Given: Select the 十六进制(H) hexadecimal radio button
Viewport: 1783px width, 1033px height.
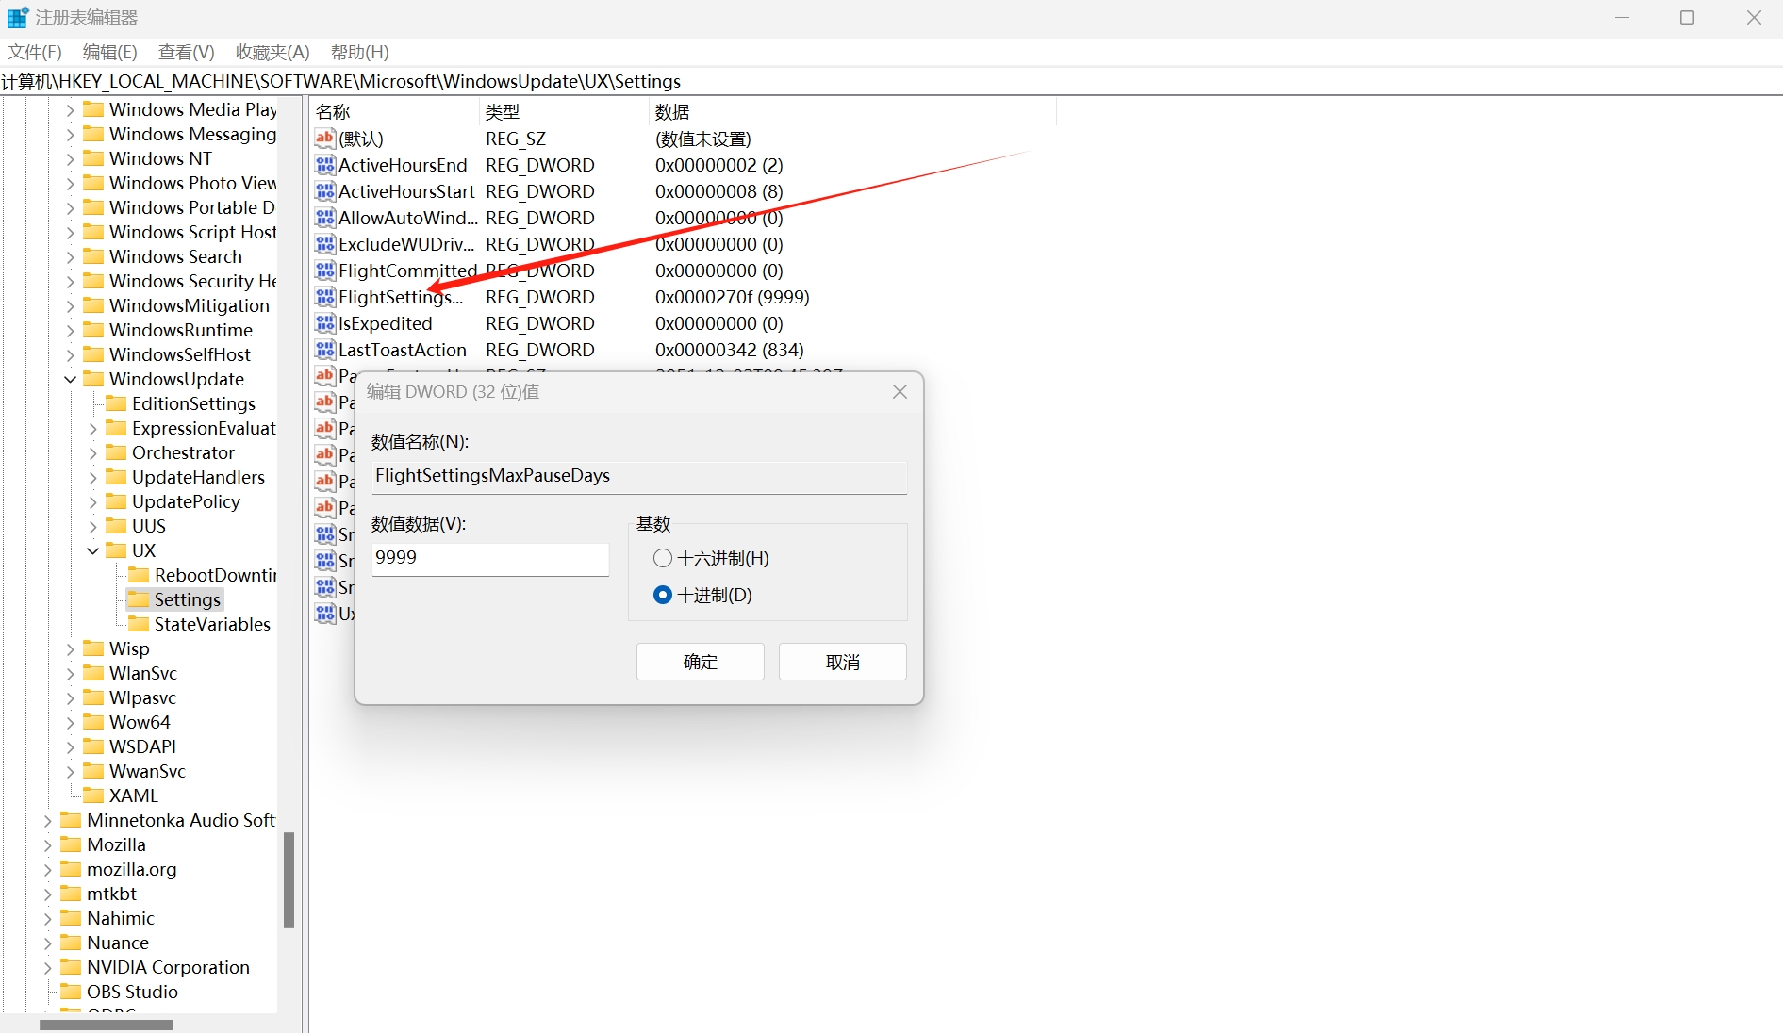Looking at the screenshot, I should [663, 559].
